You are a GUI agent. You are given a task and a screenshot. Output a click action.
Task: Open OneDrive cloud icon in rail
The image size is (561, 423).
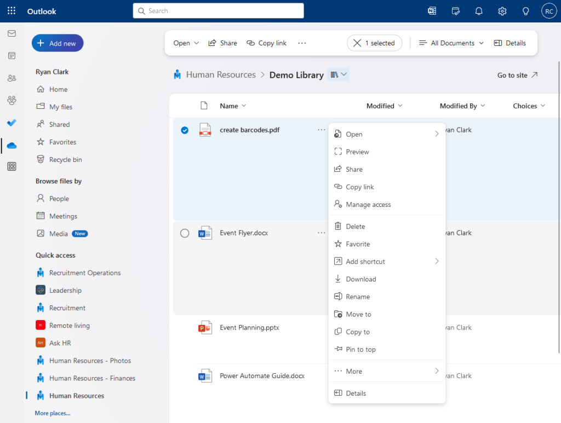click(12, 146)
